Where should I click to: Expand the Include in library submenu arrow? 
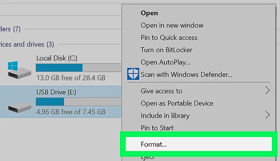point(268,115)
